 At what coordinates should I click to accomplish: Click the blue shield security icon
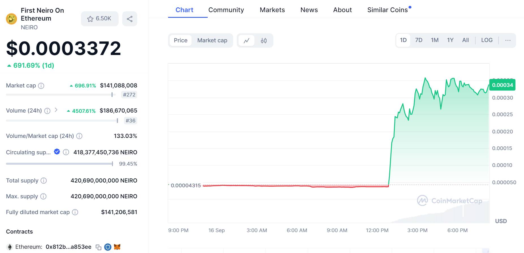108,247
